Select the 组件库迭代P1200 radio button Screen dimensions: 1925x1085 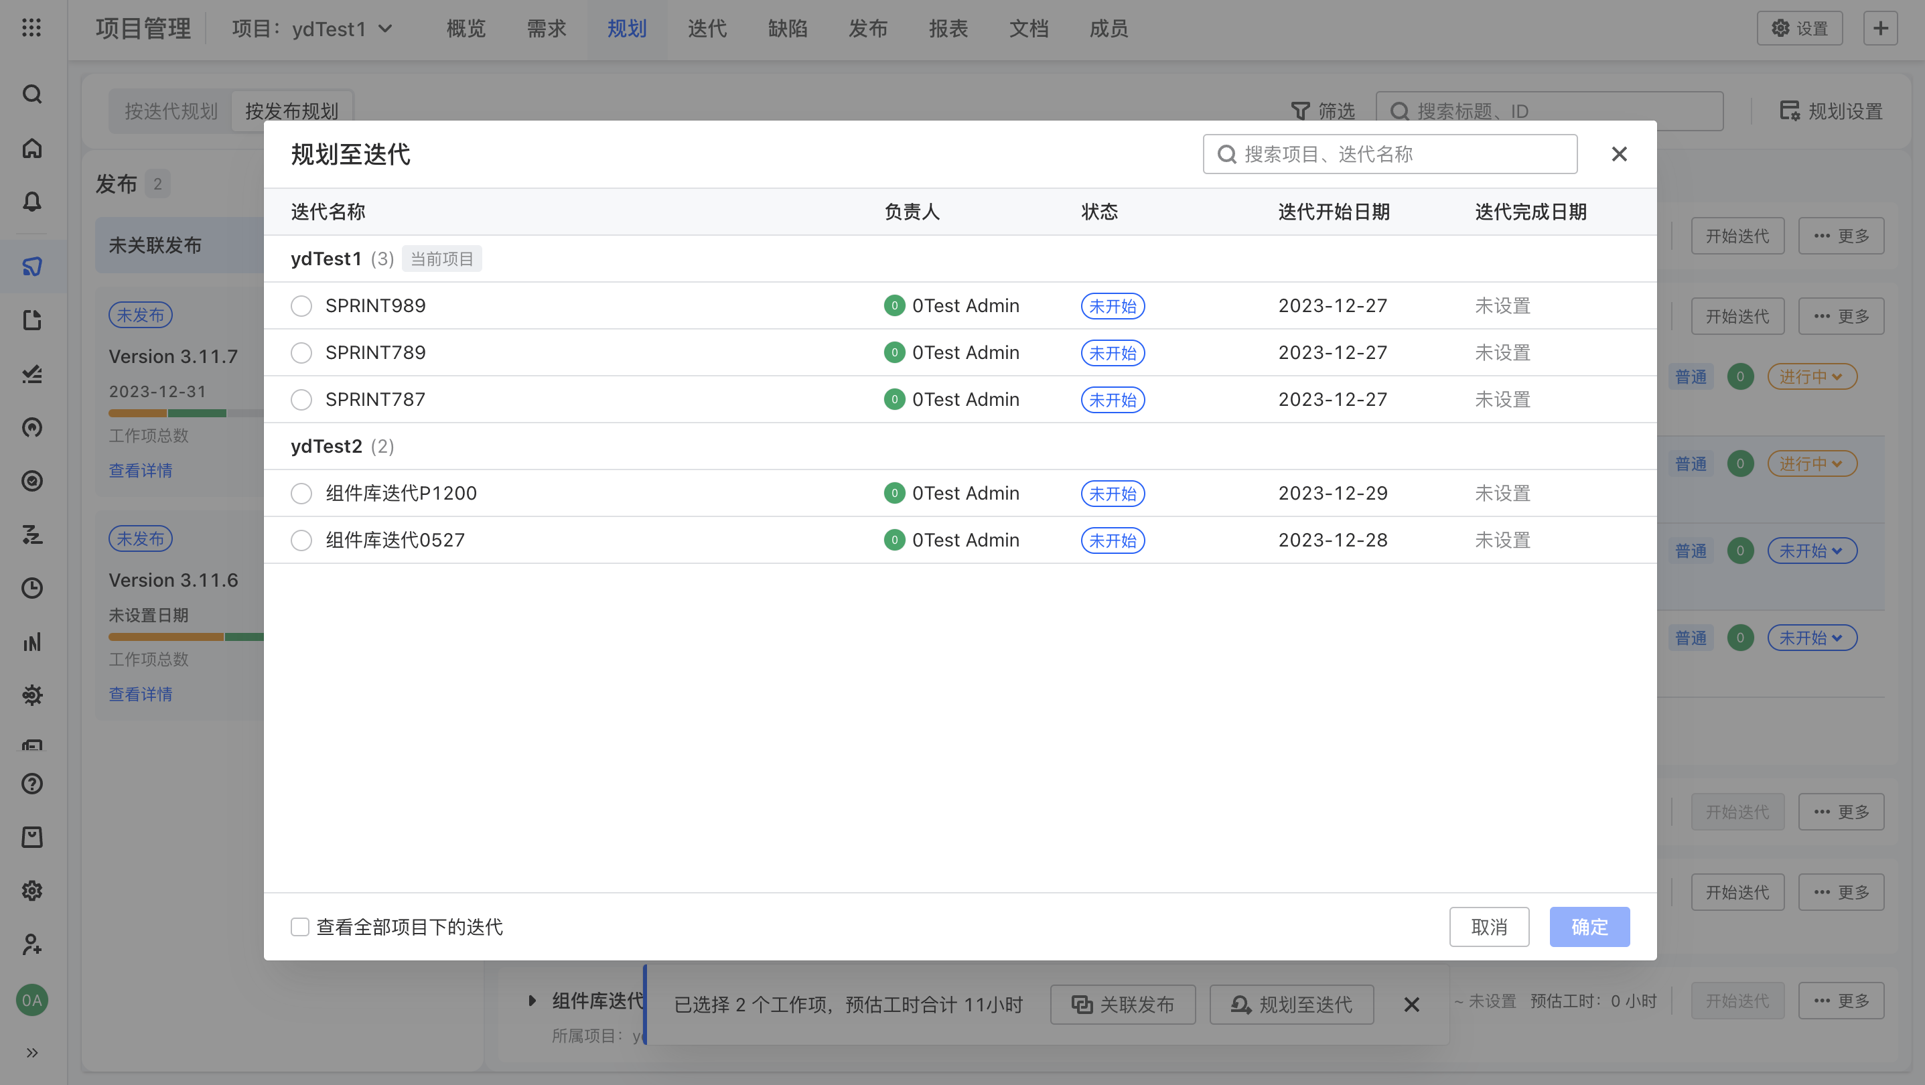[301, 493]
